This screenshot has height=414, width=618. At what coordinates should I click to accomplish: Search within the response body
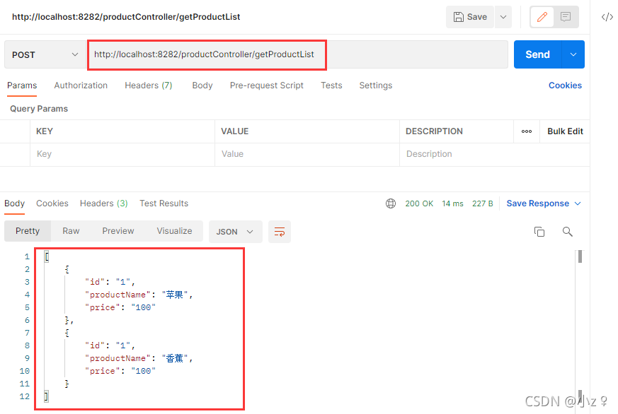tap(566, 231)
